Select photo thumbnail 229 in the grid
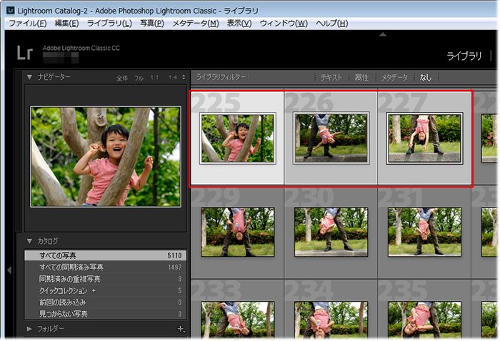 pyautogui.click(x=238, y=232)
